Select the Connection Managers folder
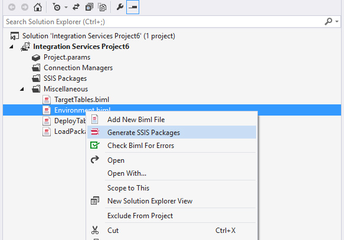Viewport: 344px width, 240px height. coord(78,68)
